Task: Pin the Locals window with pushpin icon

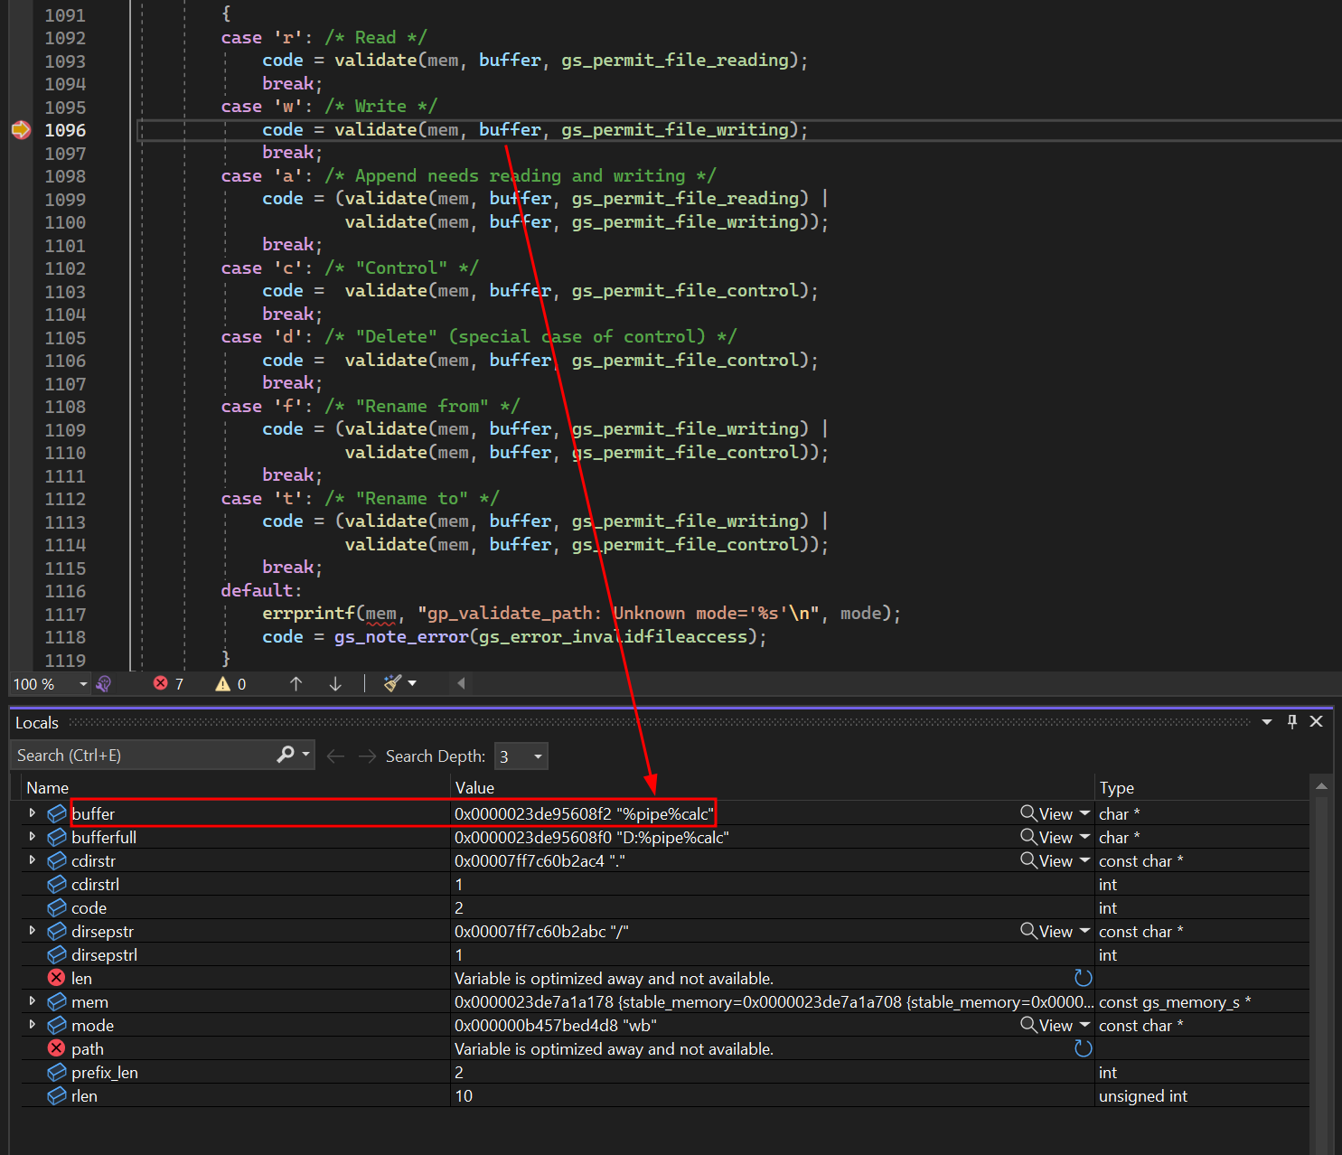Action: (x=1292, y=721)
